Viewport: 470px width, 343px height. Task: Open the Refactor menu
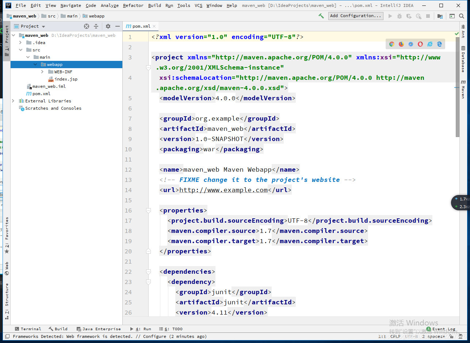pyautogui.click(x=133, y=5)
